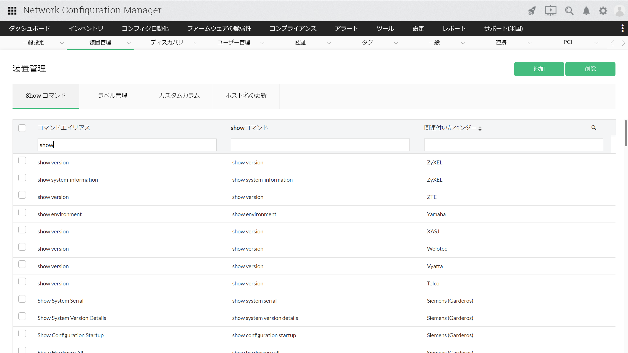Open the settings gear icon
Viewport: 628px width, 353px height.
point(603,11)
